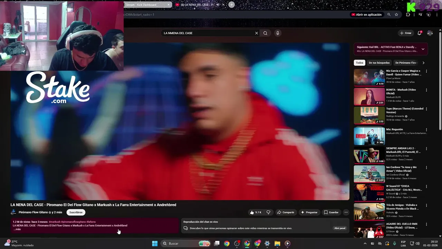Open the media player taskbar icon

(x=287, y=243)
